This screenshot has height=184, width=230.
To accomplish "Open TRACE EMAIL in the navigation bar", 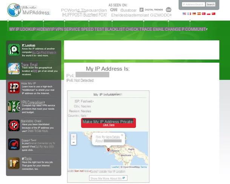I will (152, 29).
